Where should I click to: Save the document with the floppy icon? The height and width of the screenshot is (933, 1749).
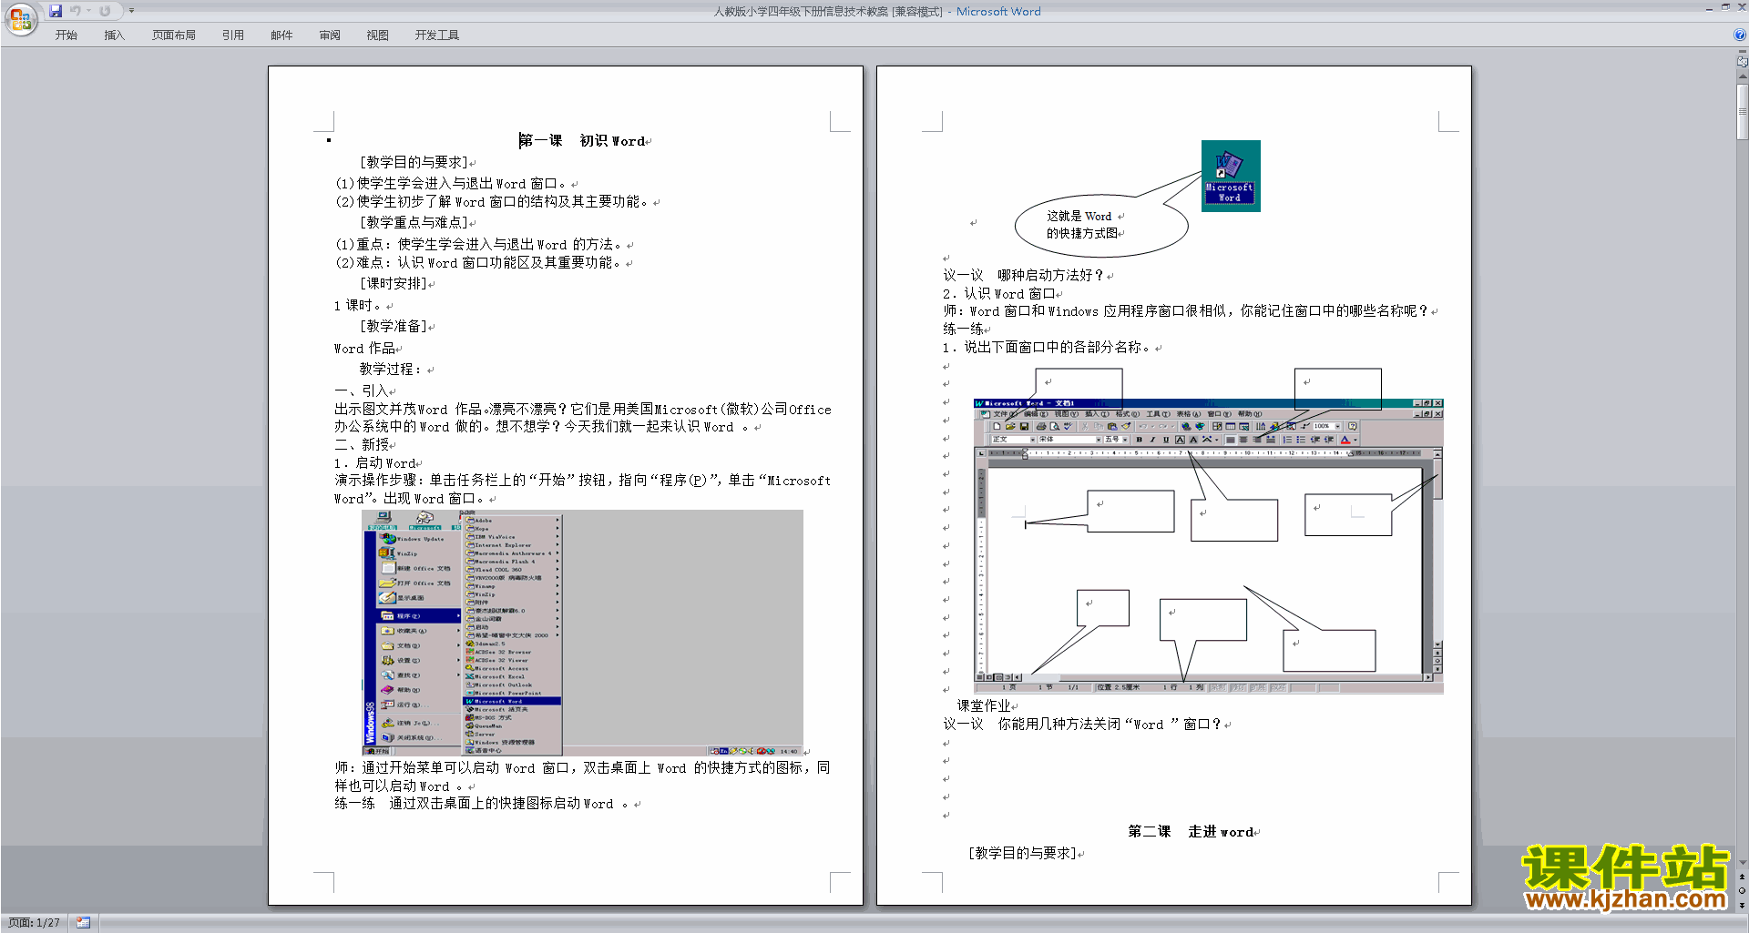[x=56, y=11]
